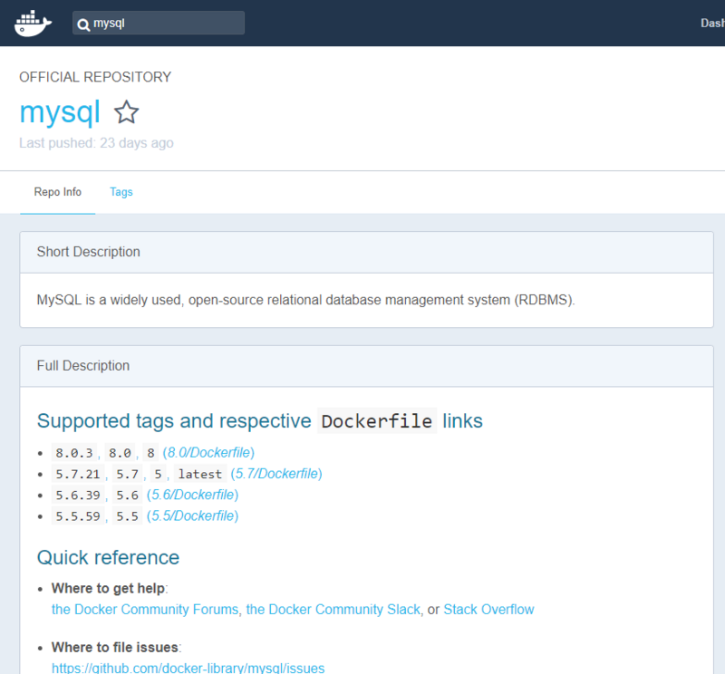Click the search magnifier icon
This screenshot has height=674, width=725.
83,24
